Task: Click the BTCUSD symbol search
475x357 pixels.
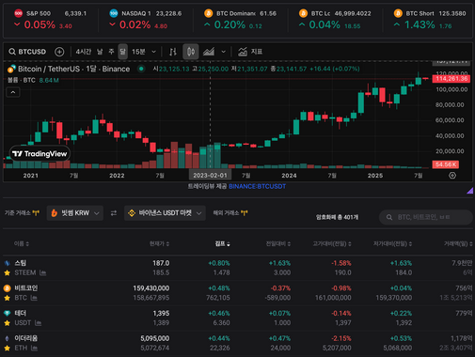Action: (27, 52)
